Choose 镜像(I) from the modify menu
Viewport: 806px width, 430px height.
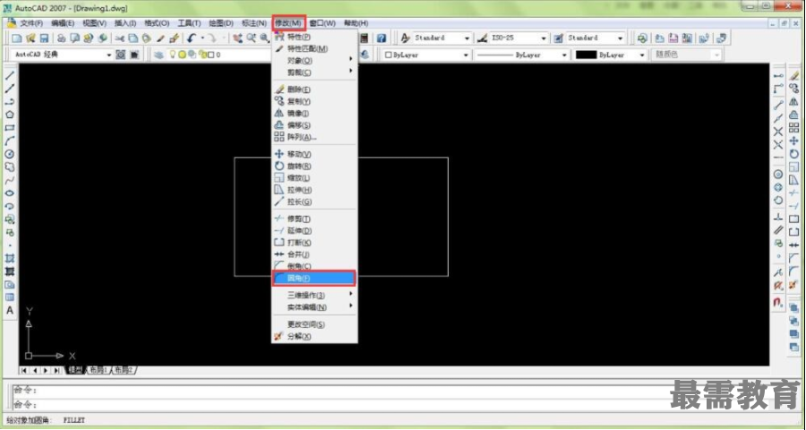(x=314, y=114)
